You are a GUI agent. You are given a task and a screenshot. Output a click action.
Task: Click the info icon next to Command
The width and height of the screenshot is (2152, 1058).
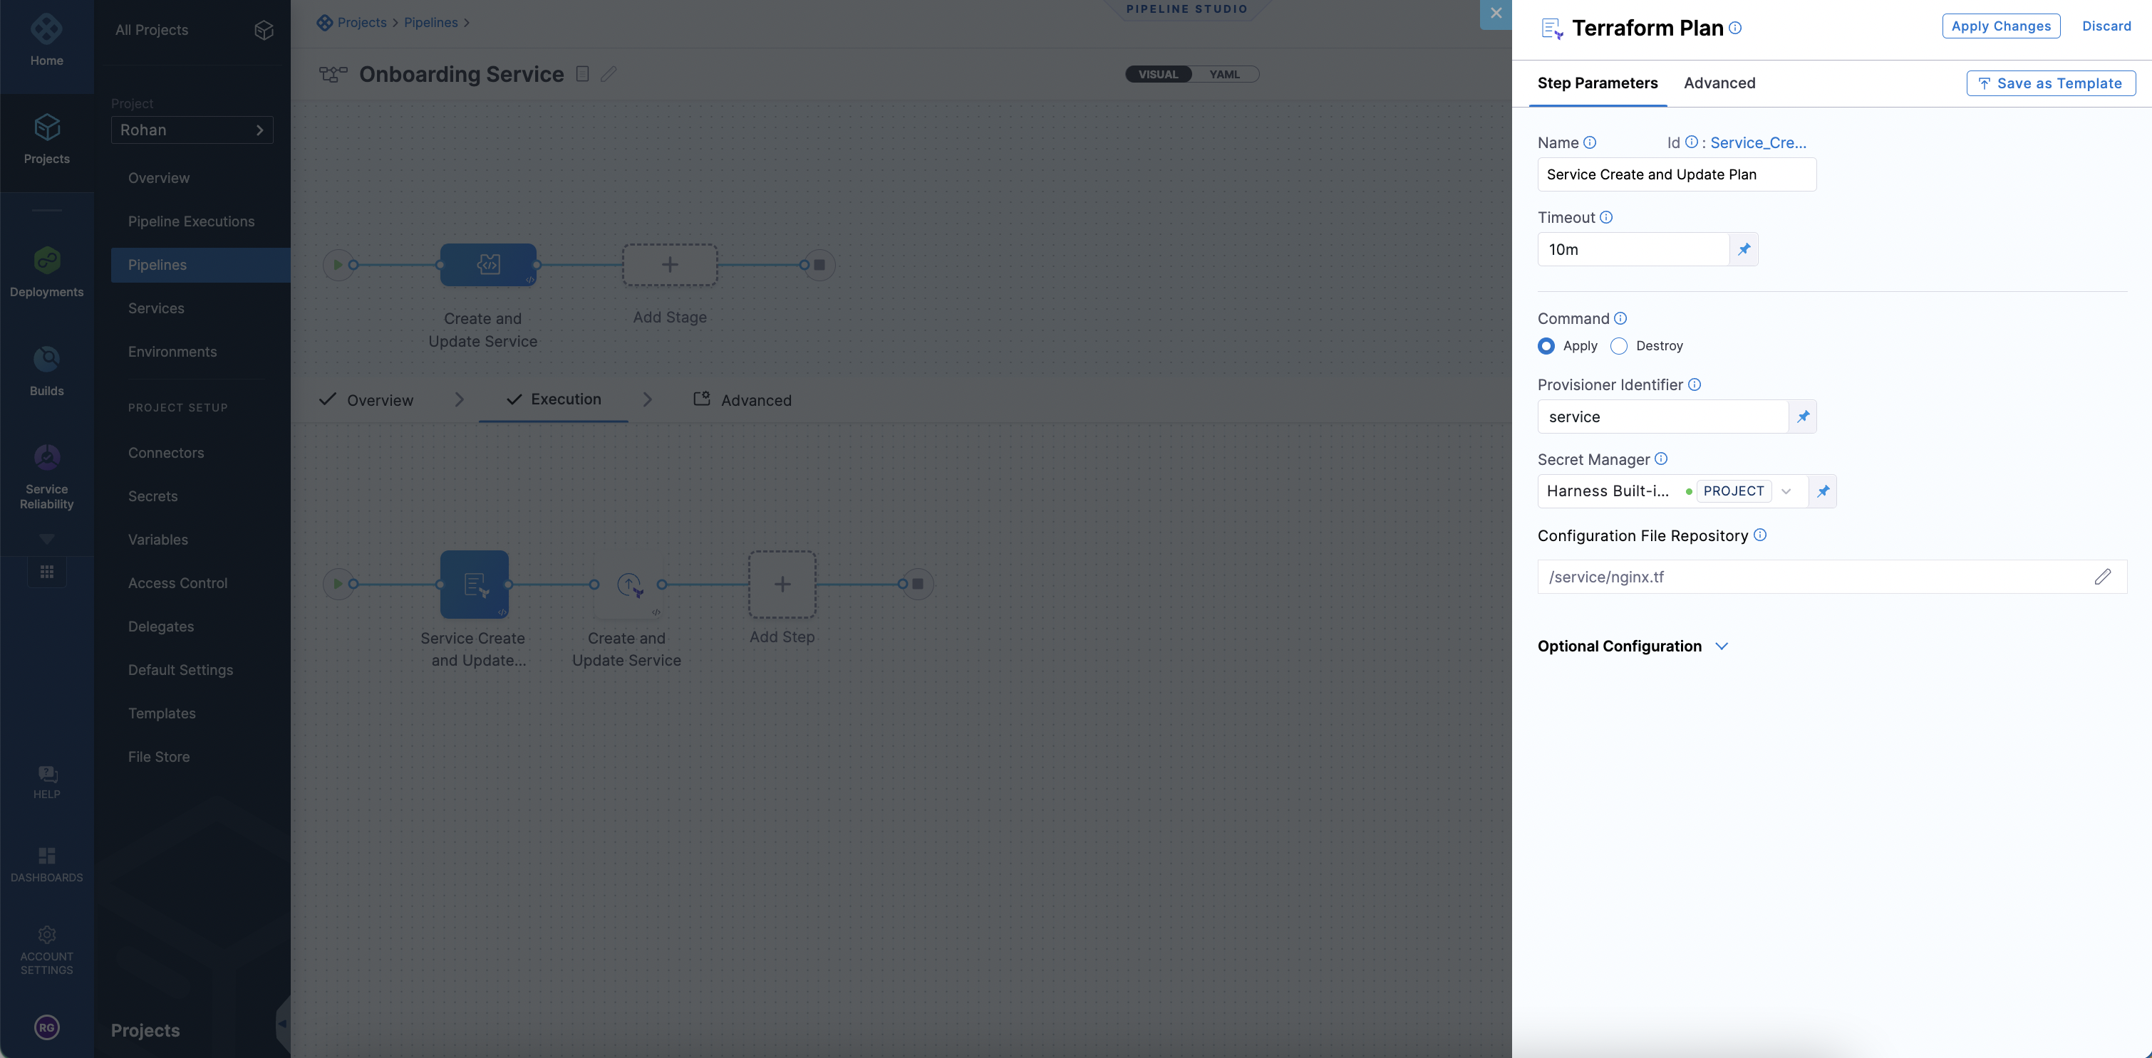pyautogui.click(x=1620, y=318)
